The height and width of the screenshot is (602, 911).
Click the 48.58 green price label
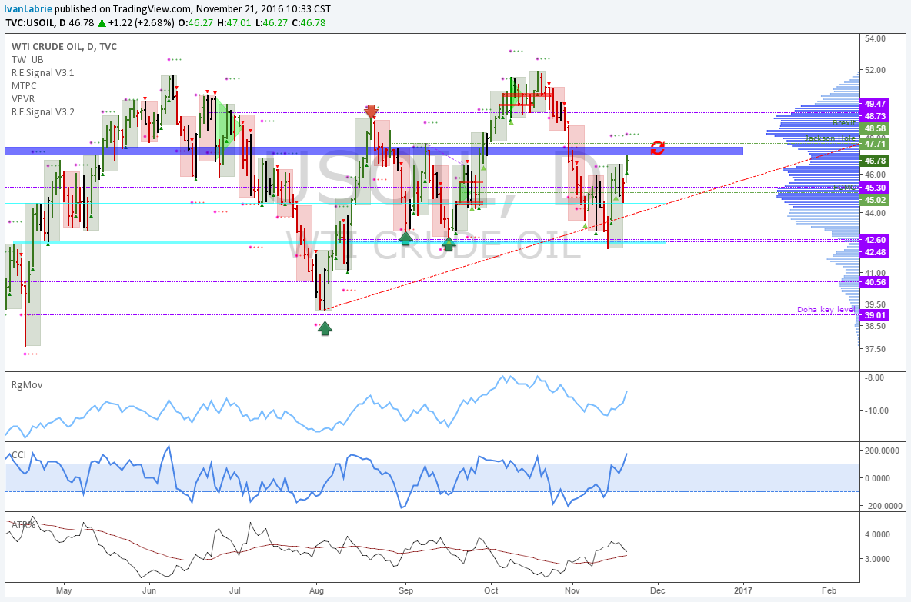[875, 129]
